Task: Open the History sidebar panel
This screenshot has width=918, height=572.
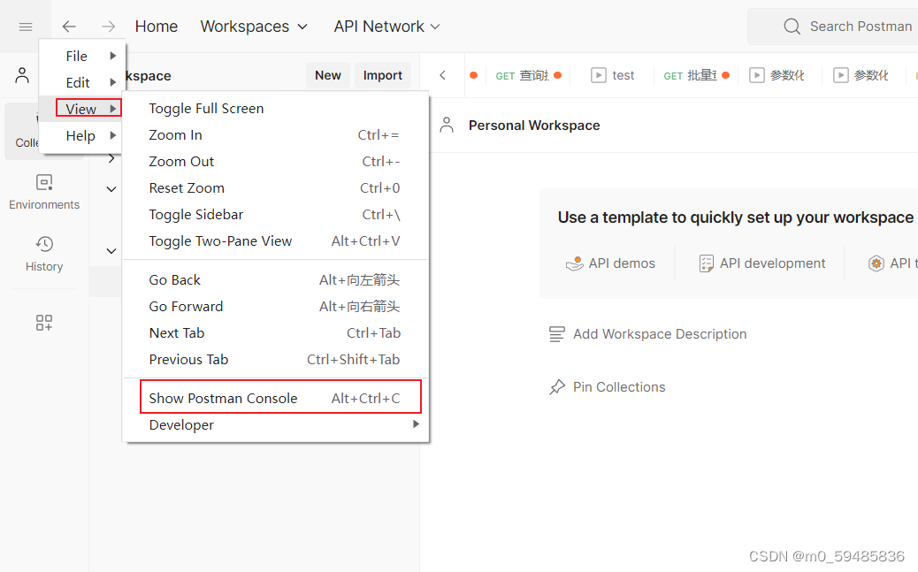Action: [x=44, y=254]
